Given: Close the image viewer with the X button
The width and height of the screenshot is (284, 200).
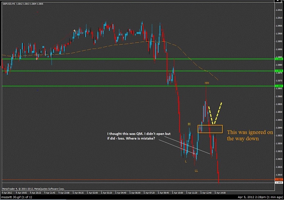Looking at the screenshot, I should pyautogui.click(x=277, y=1).
